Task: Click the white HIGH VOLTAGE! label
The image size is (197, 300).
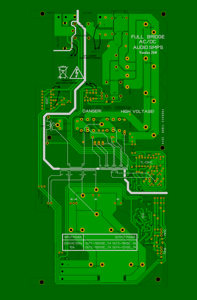Action: [137, 112]
